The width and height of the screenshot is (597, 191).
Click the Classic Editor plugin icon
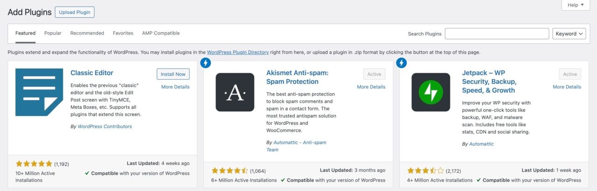[x=39, y=92]
